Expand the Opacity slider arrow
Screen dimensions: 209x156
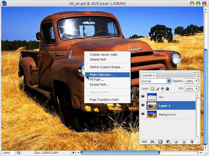(x=197, y=81)
